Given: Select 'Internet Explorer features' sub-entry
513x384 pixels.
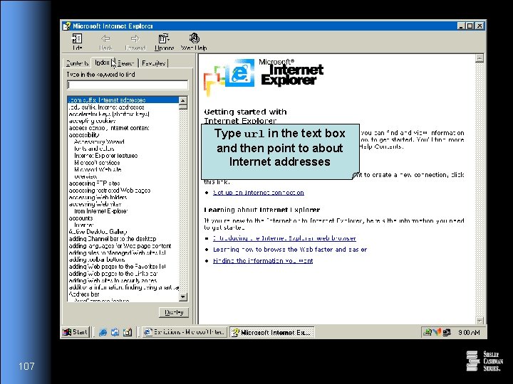Looking at the screenshot, I should tap(106, 156).
